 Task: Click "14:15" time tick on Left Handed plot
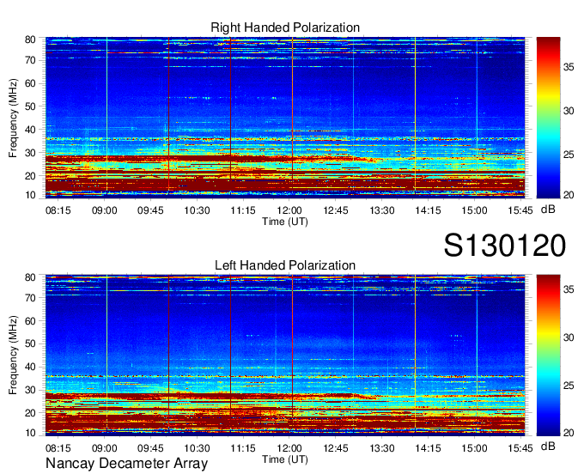click(428, 448)
